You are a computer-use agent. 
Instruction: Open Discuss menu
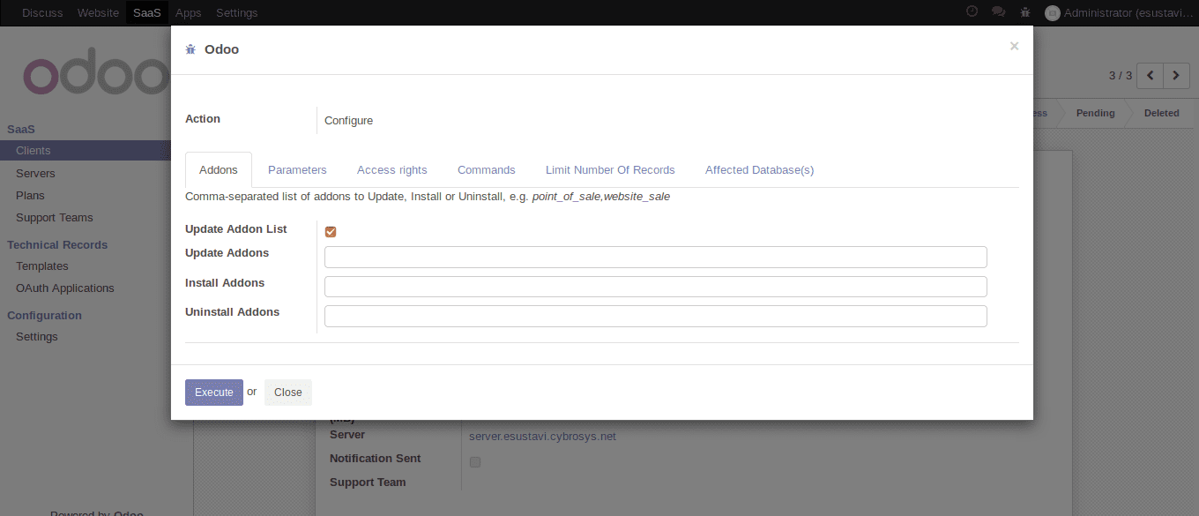pos(42,12)
